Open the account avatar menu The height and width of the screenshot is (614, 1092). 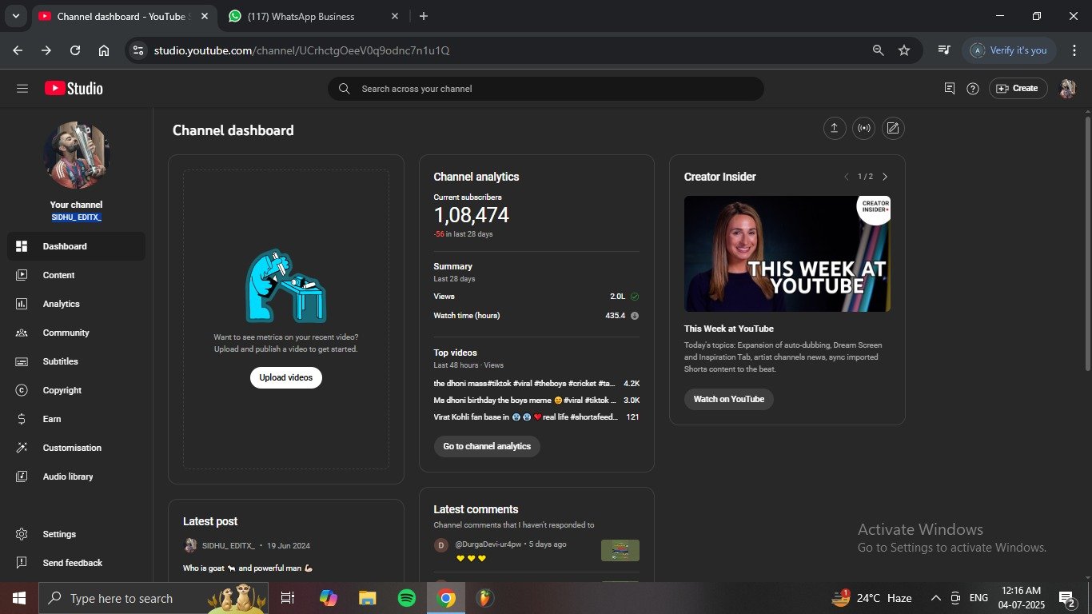[x=1067, y=89]
